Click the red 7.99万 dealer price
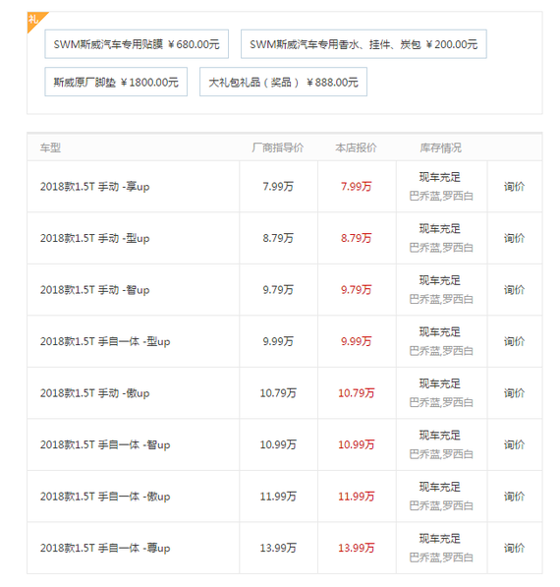The width and height of the screenshot is (560, 587). (356, 187)
